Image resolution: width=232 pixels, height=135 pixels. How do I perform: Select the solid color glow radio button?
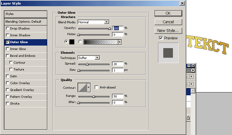tap(66, 42)
